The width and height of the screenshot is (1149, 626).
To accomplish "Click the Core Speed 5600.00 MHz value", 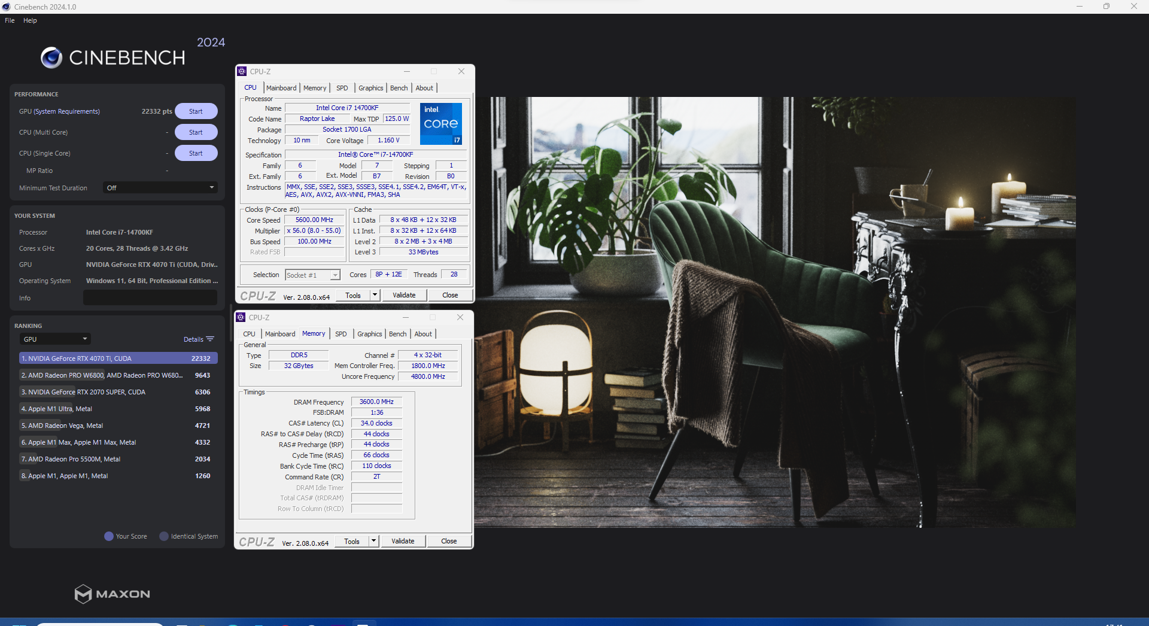I will coord(314,220).
